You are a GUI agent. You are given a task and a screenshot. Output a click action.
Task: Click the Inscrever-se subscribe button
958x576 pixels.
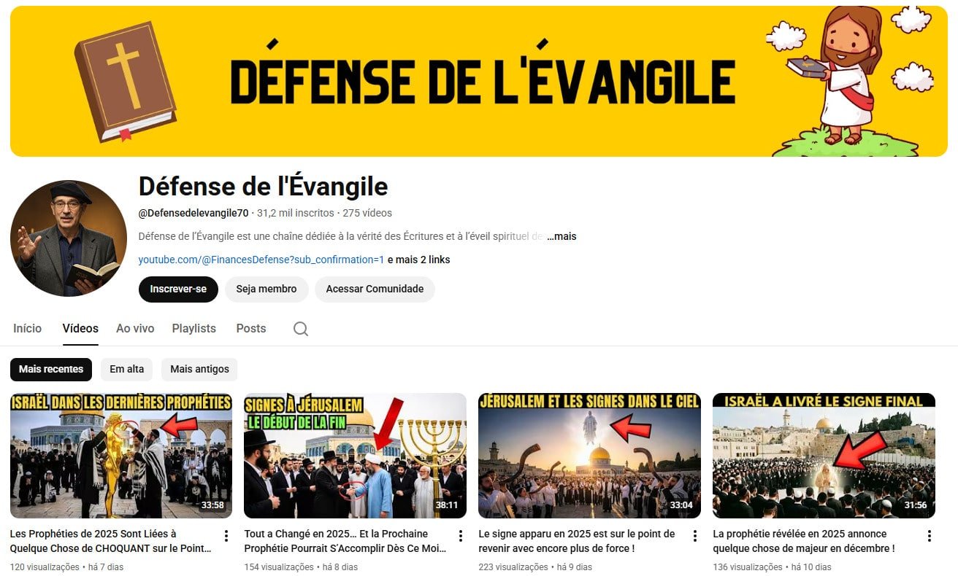pyautogui.click(x=178, y=289)
